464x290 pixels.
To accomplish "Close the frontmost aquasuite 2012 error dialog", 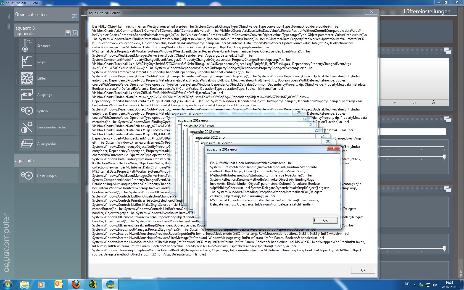I will point(333,148).
